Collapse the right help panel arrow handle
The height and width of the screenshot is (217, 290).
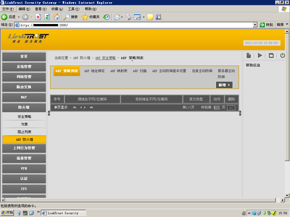tap(240, 113)
